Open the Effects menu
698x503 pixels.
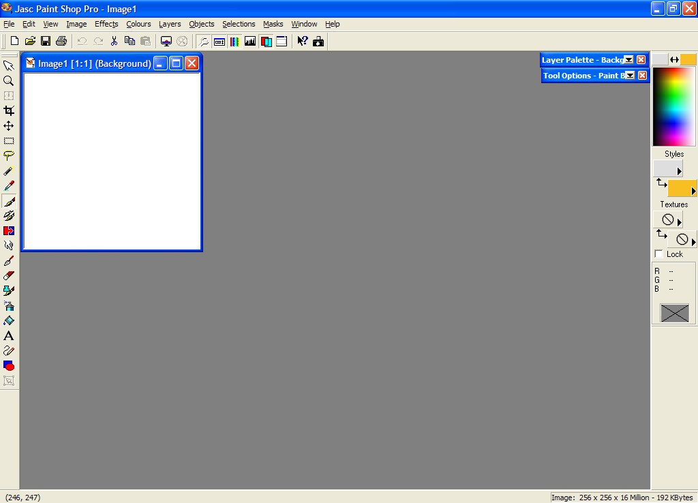(106, 24)
